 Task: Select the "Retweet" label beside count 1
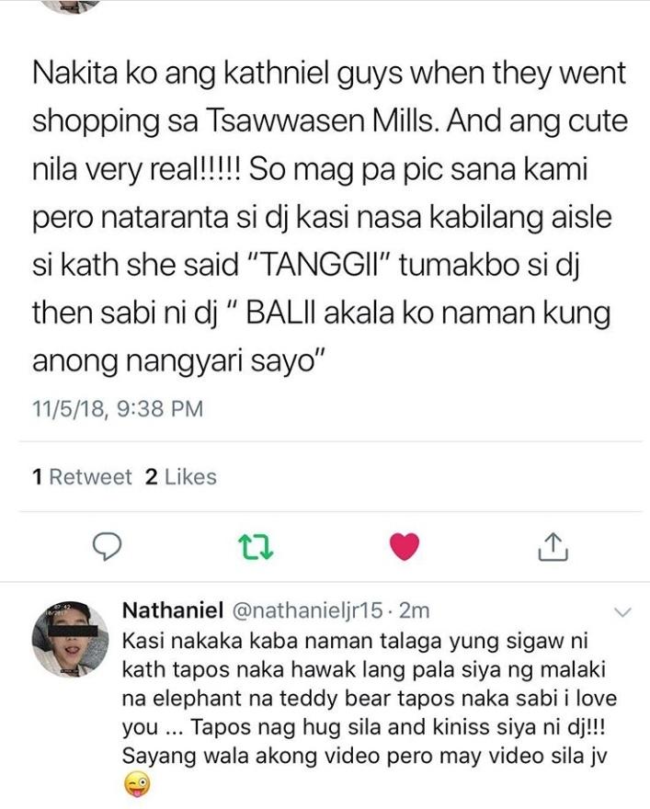coord(90,477)
